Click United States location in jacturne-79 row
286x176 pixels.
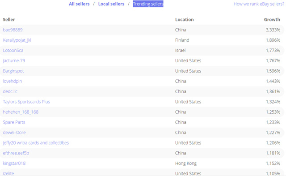click(x=188, y=60)
